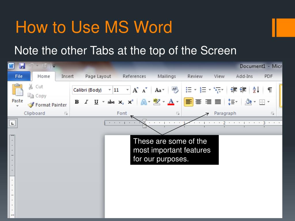Open the Add-Ins tab

point(244,76)
